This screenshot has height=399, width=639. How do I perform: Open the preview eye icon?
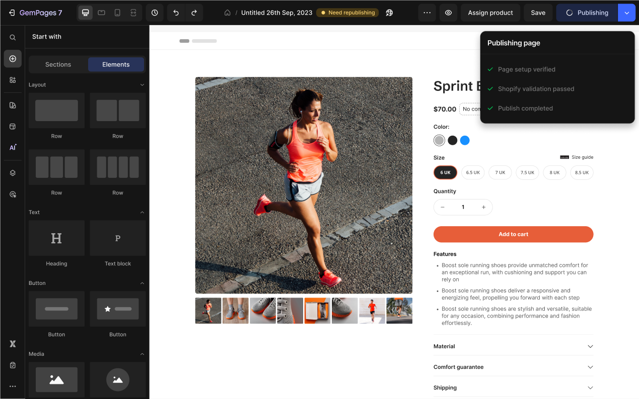pos(448,13)
